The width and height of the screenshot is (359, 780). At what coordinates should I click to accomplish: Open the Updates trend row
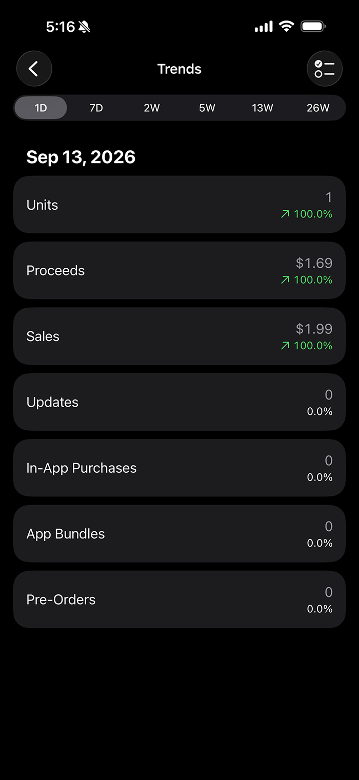coord(180,402)
